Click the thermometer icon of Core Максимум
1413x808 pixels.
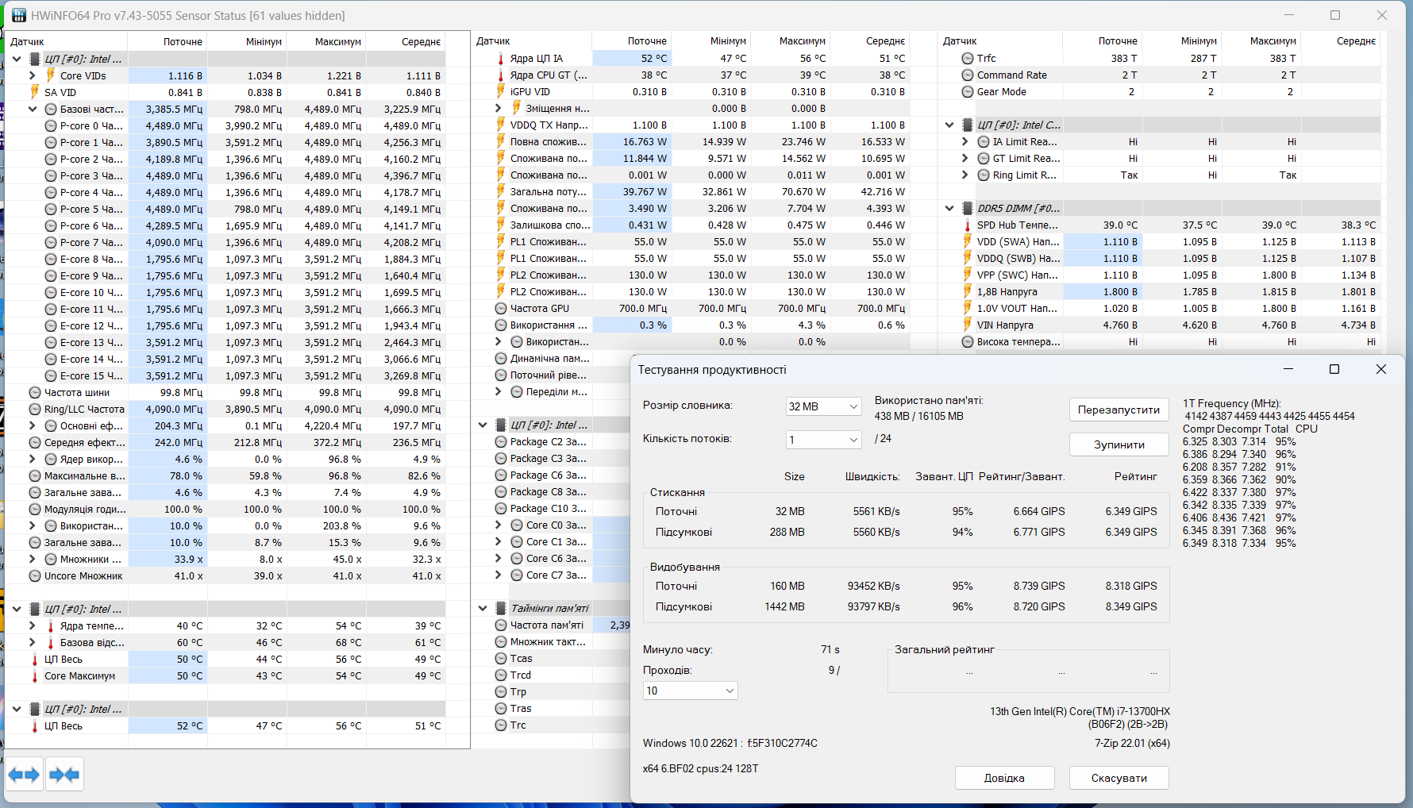[35, 675]
